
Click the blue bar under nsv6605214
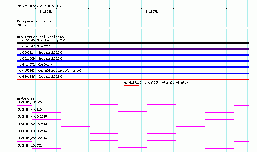click(x=133, y=55)
